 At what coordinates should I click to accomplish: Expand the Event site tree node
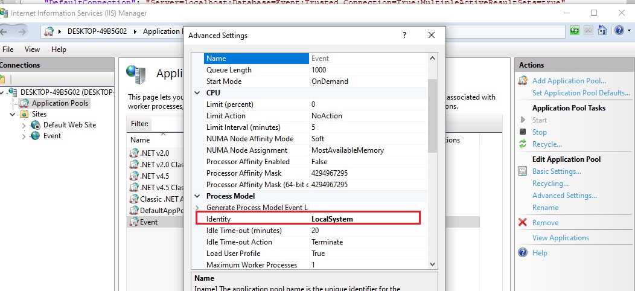click(24, 136)
